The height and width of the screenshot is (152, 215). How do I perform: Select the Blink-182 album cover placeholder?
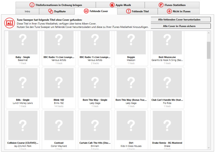[59, 83]
